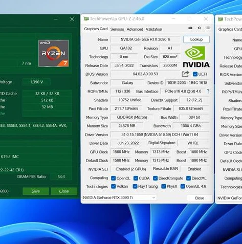Click the Bandwidth value 1008.4 GB/s
This screenshot has width=242, height=244.
coord(191,126)
